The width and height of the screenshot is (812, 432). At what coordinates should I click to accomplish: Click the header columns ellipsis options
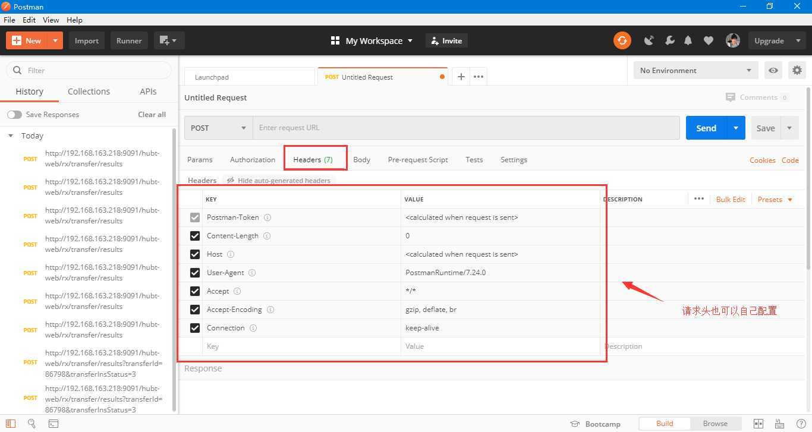coord(699,198)
